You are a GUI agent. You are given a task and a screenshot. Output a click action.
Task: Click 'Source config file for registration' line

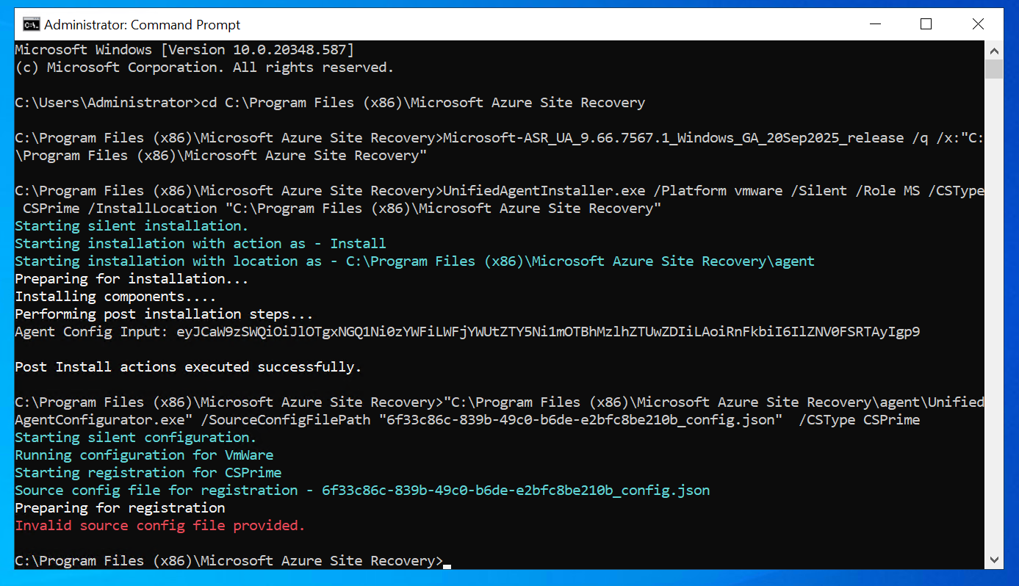pyautogui.click(x=362, y=491)
